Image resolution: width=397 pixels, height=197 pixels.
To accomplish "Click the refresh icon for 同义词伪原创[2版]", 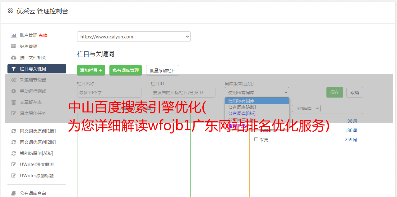I will [x=14, y=142].
